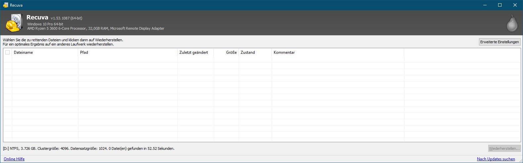Sort by the Kommentar column header
This screenshot has width=523, height=163.
click(338, 52)
